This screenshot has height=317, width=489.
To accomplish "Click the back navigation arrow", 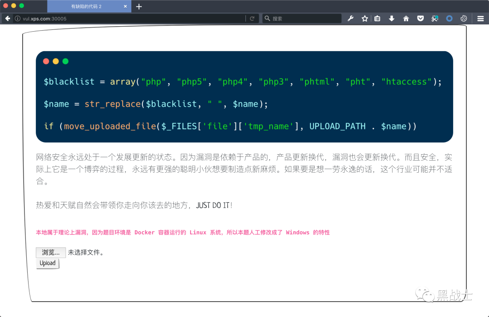I will coord(8,19).
